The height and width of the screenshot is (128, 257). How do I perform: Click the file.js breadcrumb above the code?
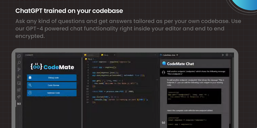coord(89,59)
